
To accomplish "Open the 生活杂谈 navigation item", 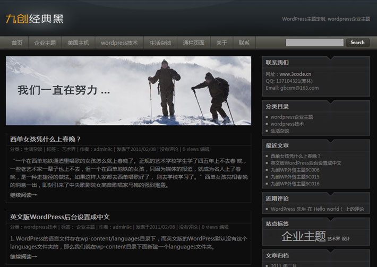I will click(160, 43).
